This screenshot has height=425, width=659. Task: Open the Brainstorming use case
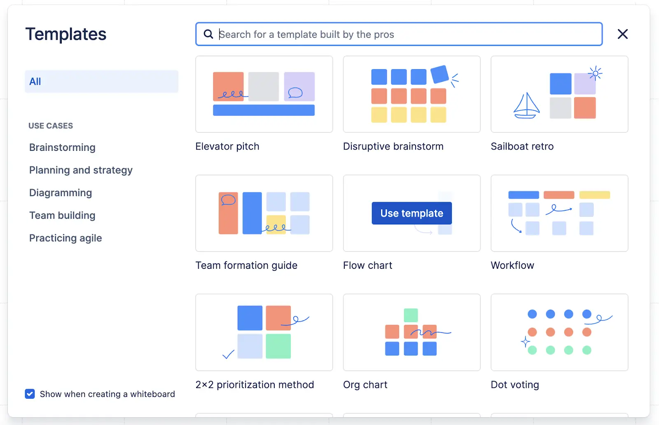click(62, 147)
